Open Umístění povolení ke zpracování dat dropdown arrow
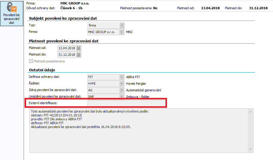The width and height of the screenshot is (273, 160). coord(122,96)
